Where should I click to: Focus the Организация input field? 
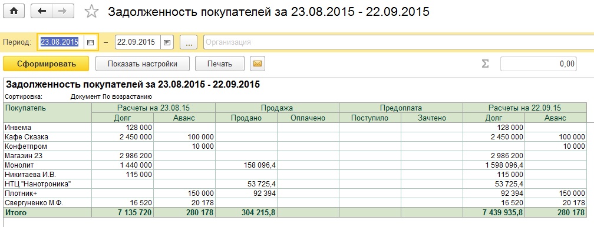coord(398,42)
